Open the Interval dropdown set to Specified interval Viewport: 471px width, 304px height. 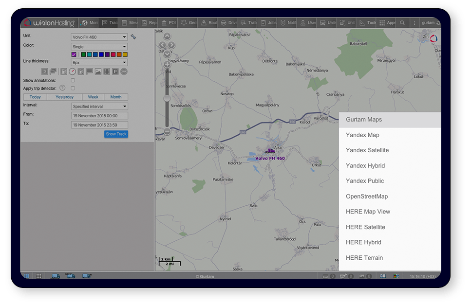(99, 106)
